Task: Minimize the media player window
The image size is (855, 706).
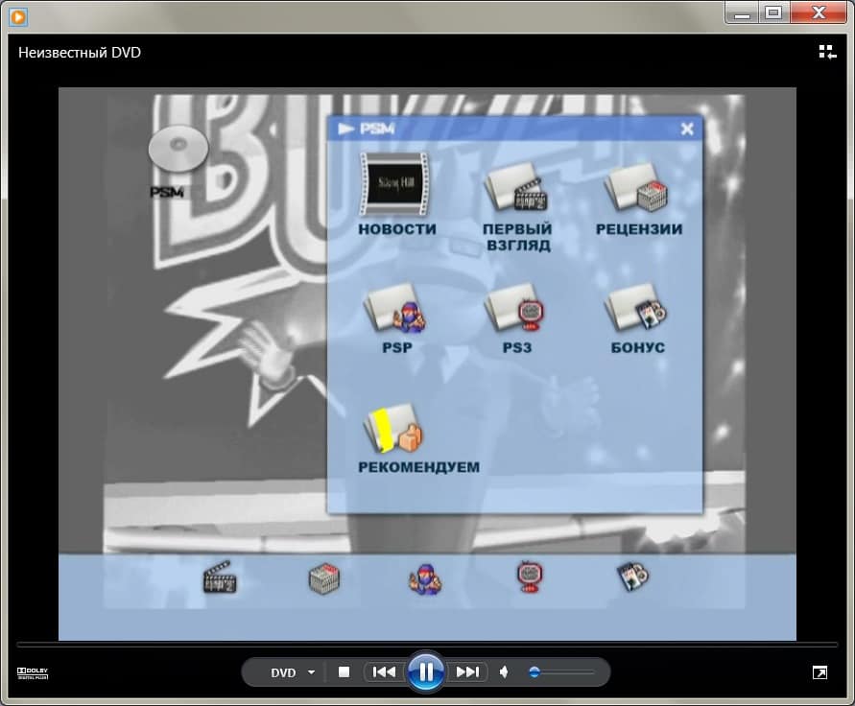Action: 742,13
